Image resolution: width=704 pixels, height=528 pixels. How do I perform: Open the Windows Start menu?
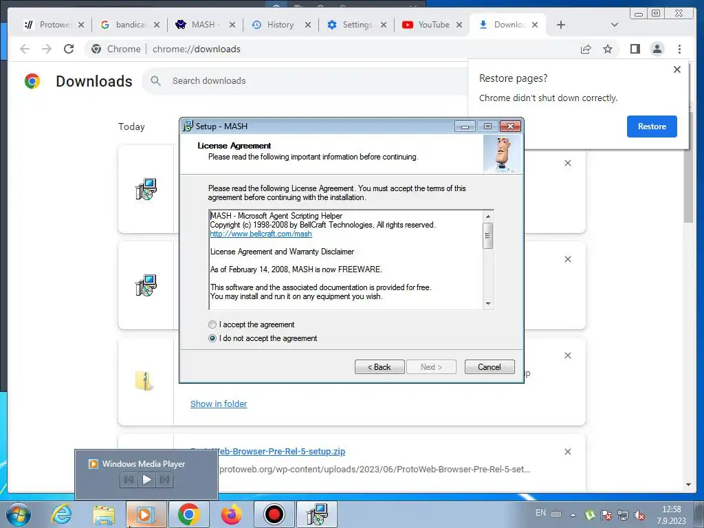[x=19, y=514]
